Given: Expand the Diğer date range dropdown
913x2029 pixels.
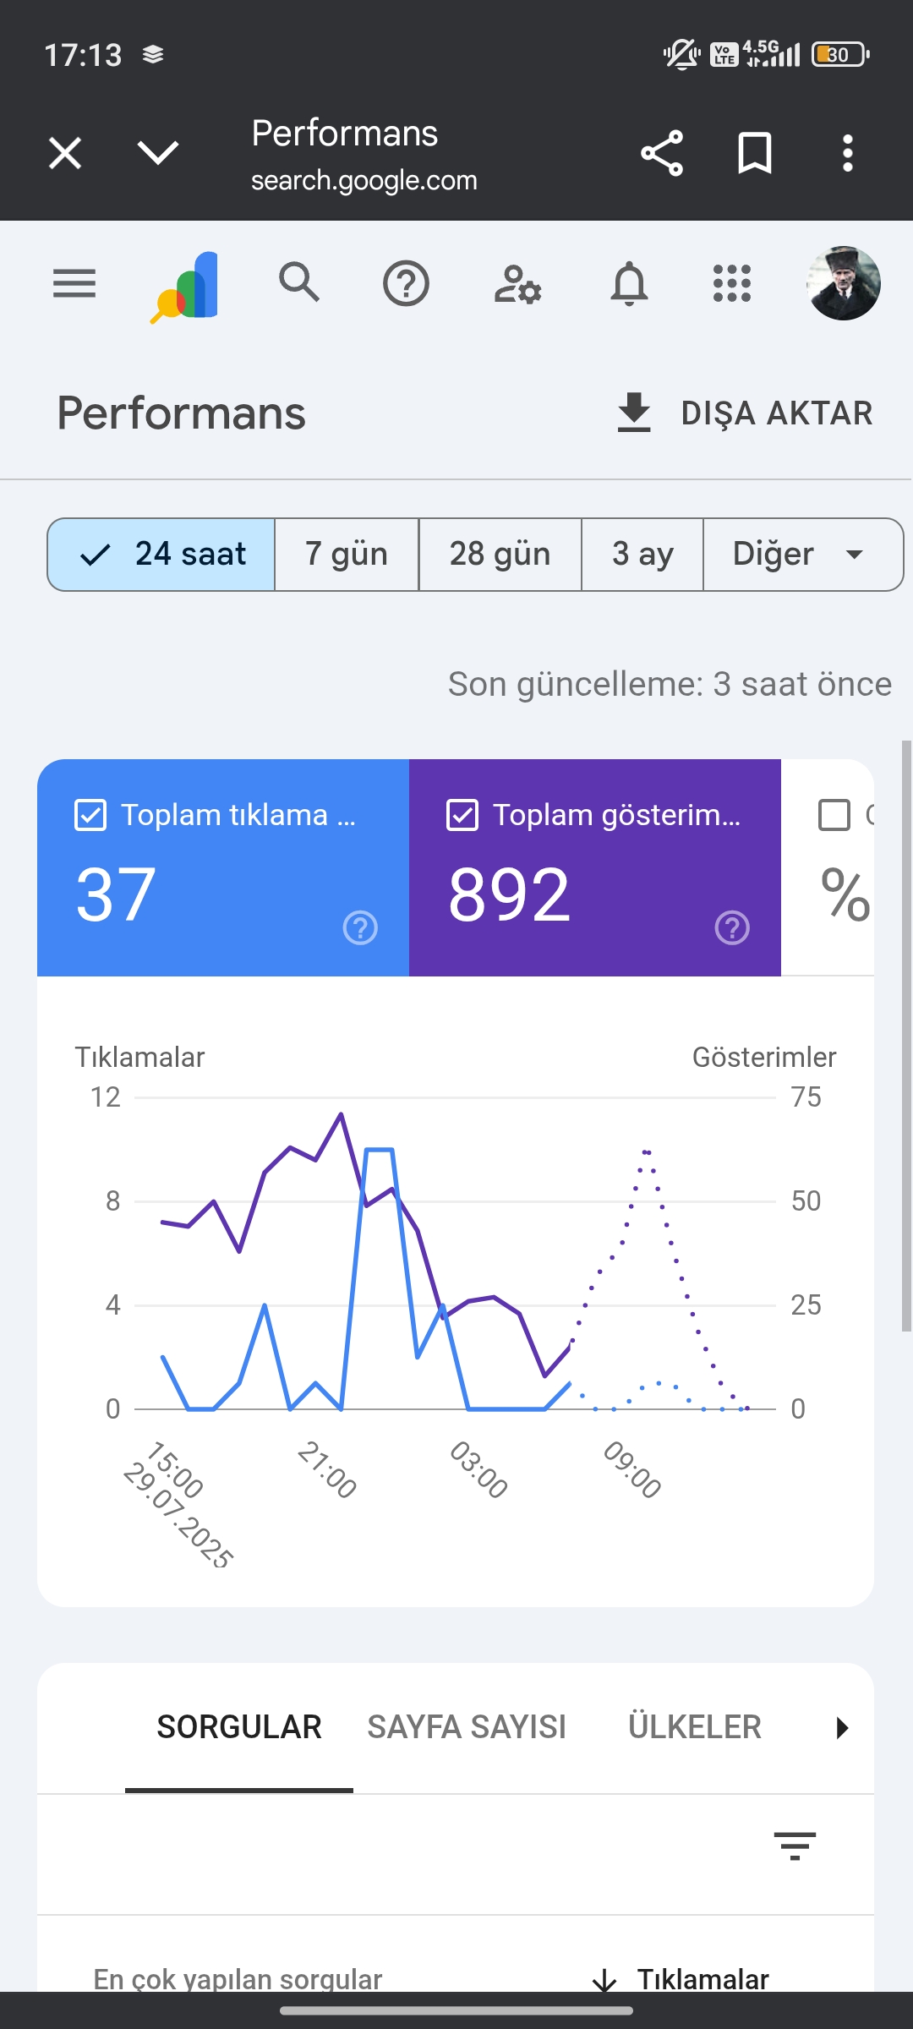Looking at the screenshot, I should [803, 555].
